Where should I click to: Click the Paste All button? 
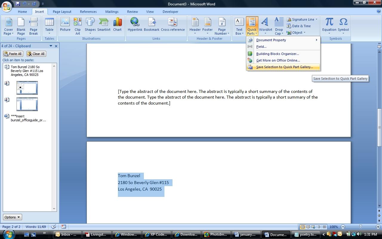coord(13,53)
